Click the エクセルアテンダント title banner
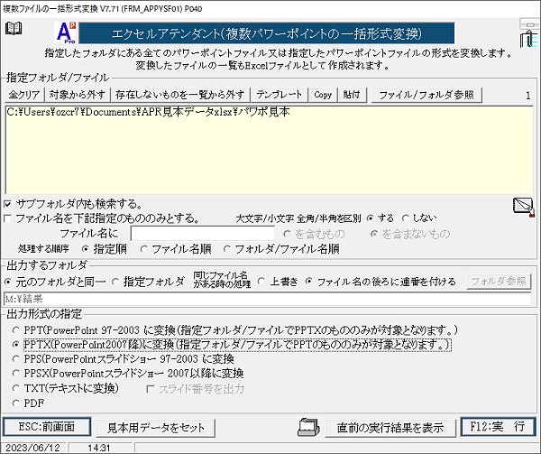This screenshot has width=541, height=454. pyautogui.click(x=266, y=33)
